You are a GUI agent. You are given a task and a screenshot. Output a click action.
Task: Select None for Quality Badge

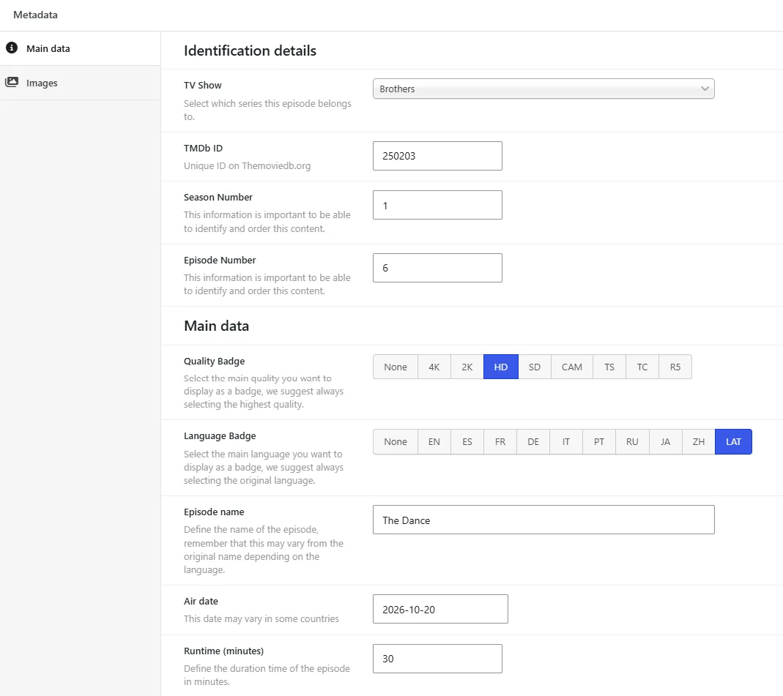point(396,367)
